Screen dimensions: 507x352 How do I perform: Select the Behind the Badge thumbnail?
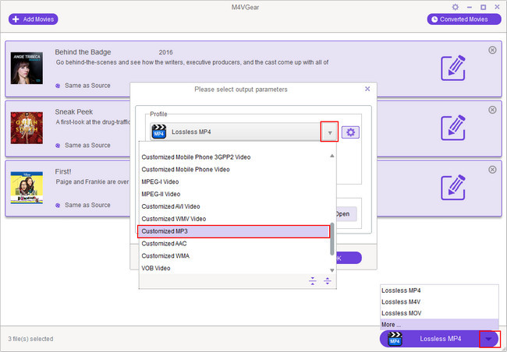click(x=27, y=68)
